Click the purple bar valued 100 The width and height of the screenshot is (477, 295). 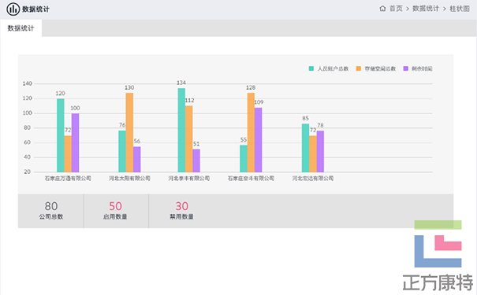[x=75, y=142]
